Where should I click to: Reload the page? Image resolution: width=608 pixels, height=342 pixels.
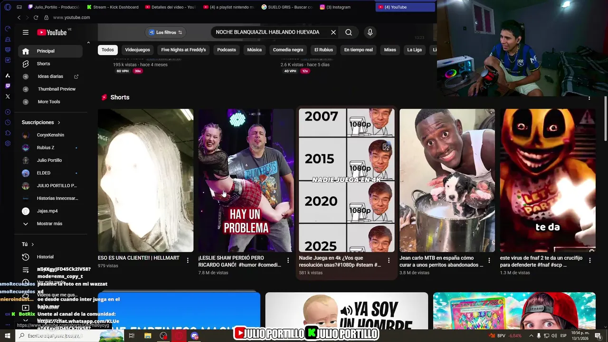coord(36,18)
